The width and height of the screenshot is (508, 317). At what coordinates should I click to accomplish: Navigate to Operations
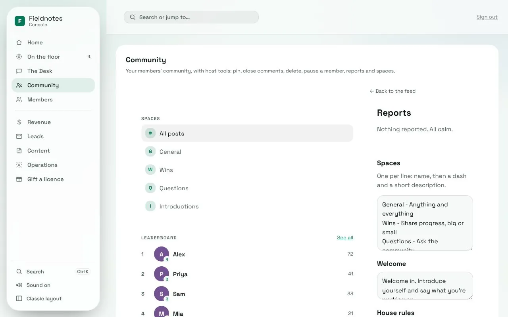tap(53, 165)
